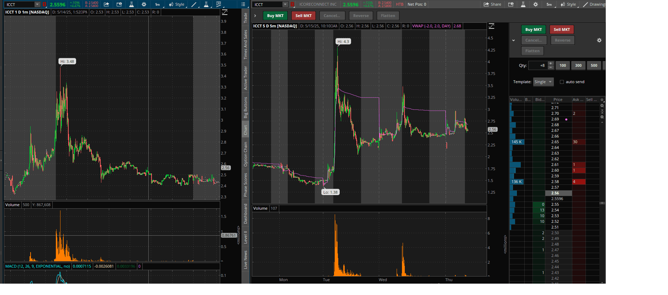Screen dimensions: 668x295
Task: Click the 2.58 price row in ladder
Action: click(555, 182)
